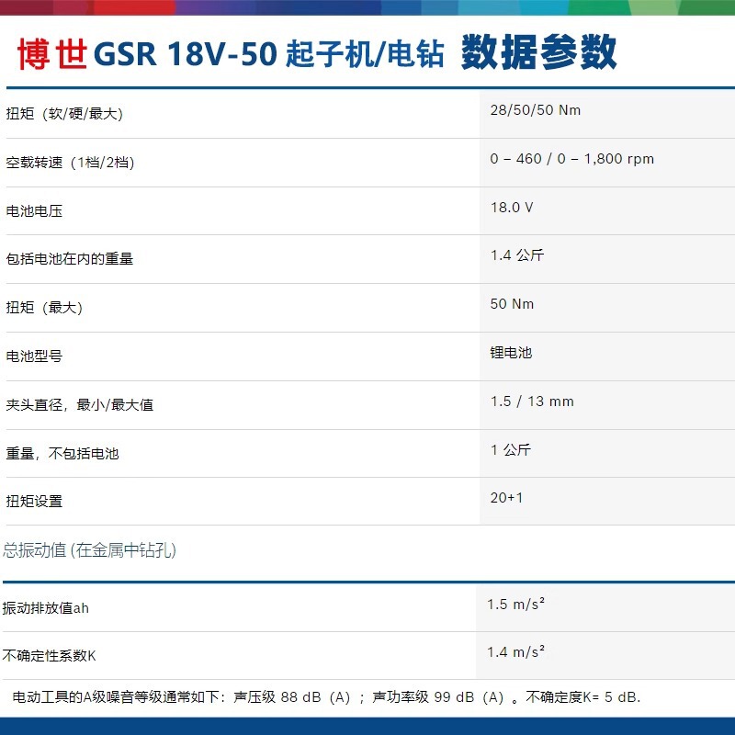
Task: Click the label 电池型号
Action: (x=34, y=356)
